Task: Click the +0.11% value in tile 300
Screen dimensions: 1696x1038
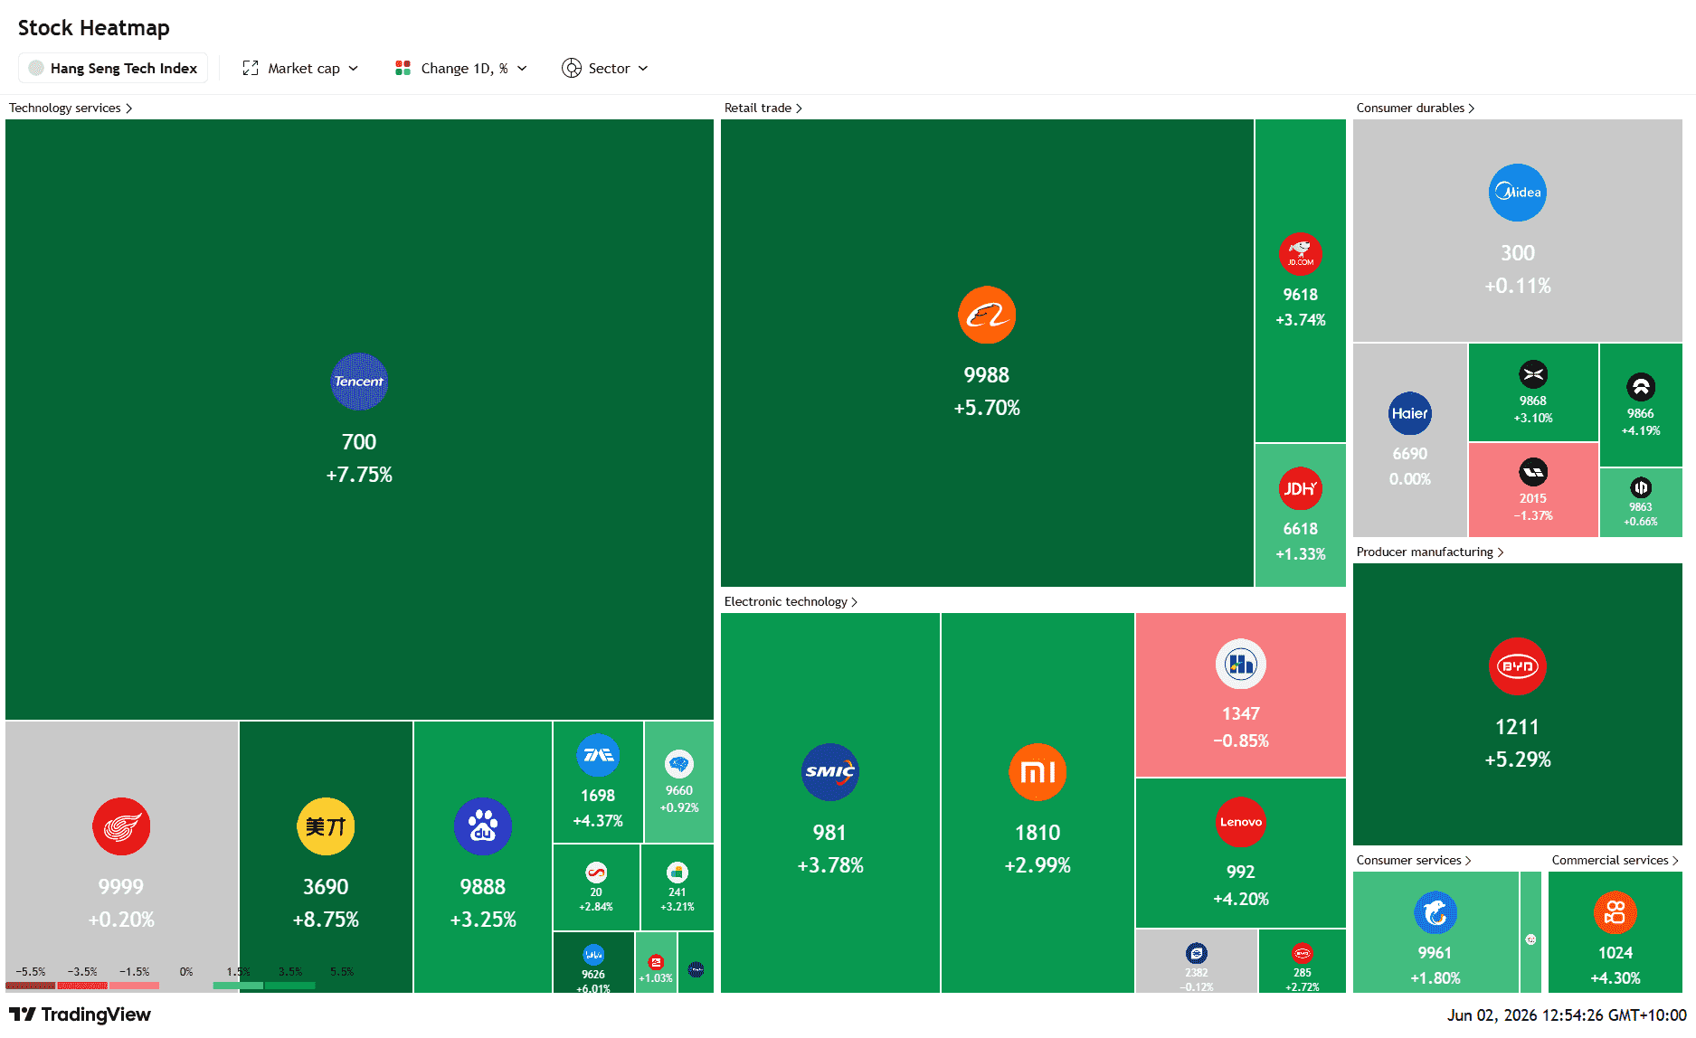Action: coord(1518,286)
